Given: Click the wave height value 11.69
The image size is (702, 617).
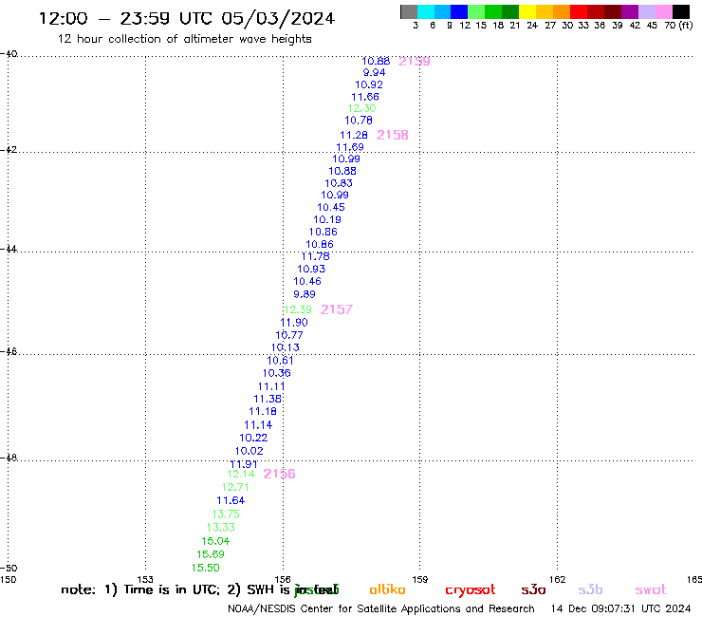Looking at the screenshot, I should coord(350,147).
